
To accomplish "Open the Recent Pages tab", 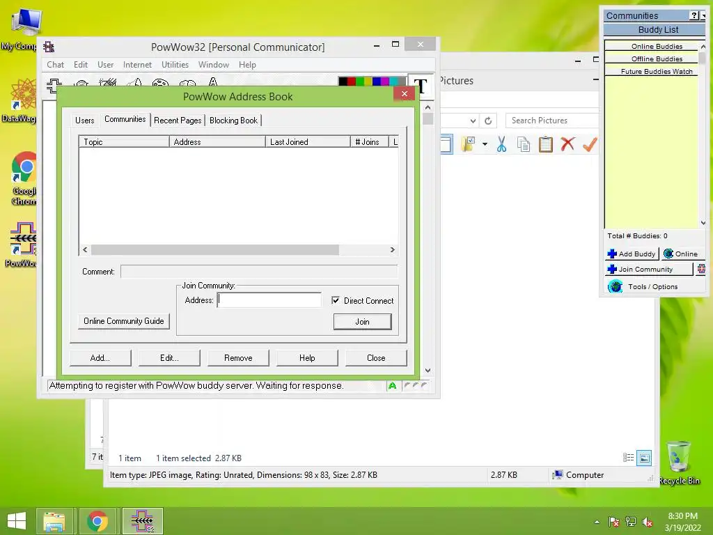I will coord(178,121).
